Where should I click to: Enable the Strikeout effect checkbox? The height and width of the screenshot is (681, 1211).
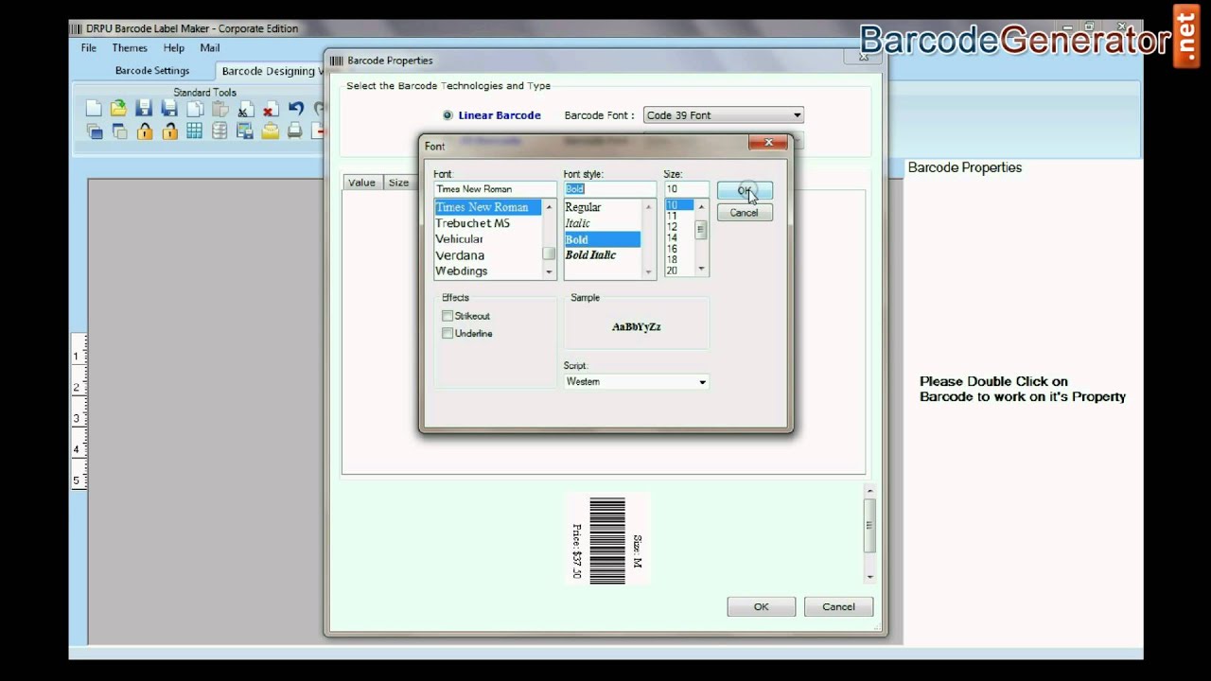click(x=448, y=316)
